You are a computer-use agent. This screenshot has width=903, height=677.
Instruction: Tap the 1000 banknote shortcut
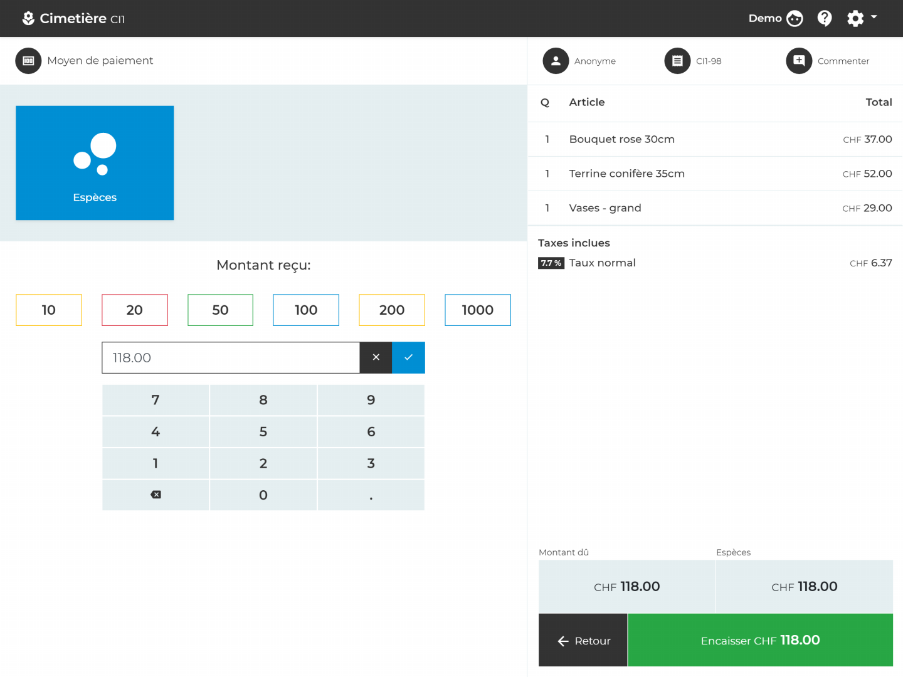coord(477,310)
